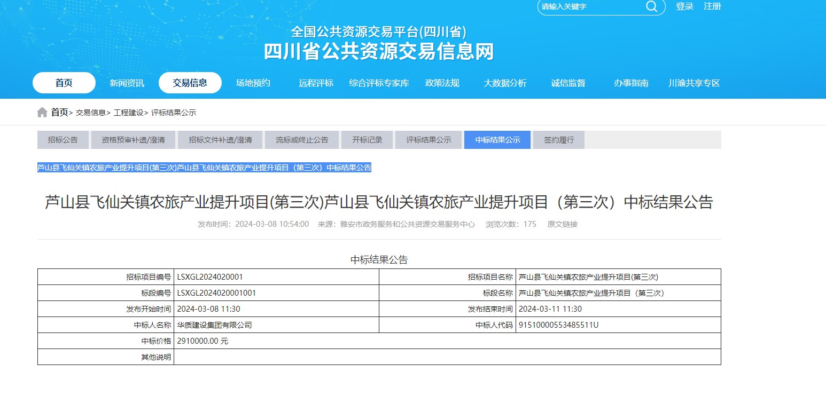Open the 登录 login link

[x=684, y=6]
